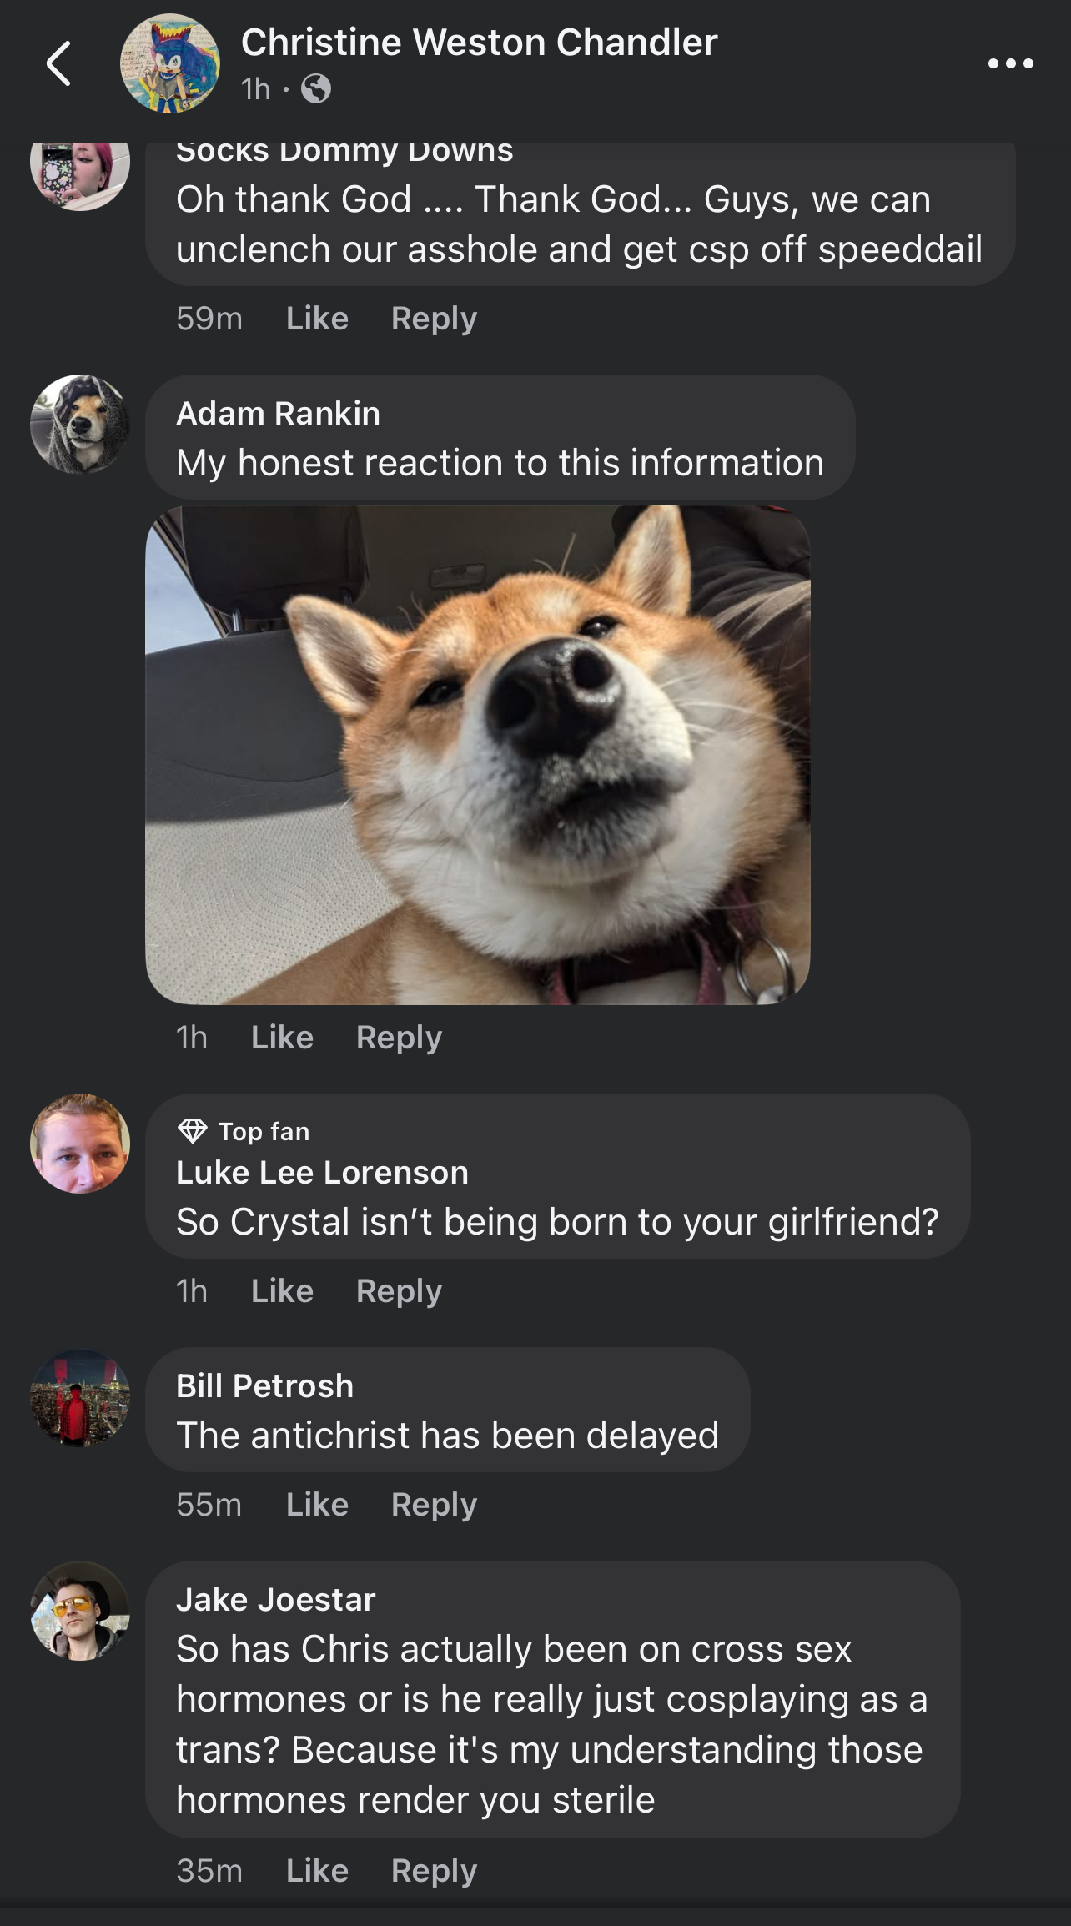
Task: Open the Christine Weston Chandler page name
Action: point(479,42)
